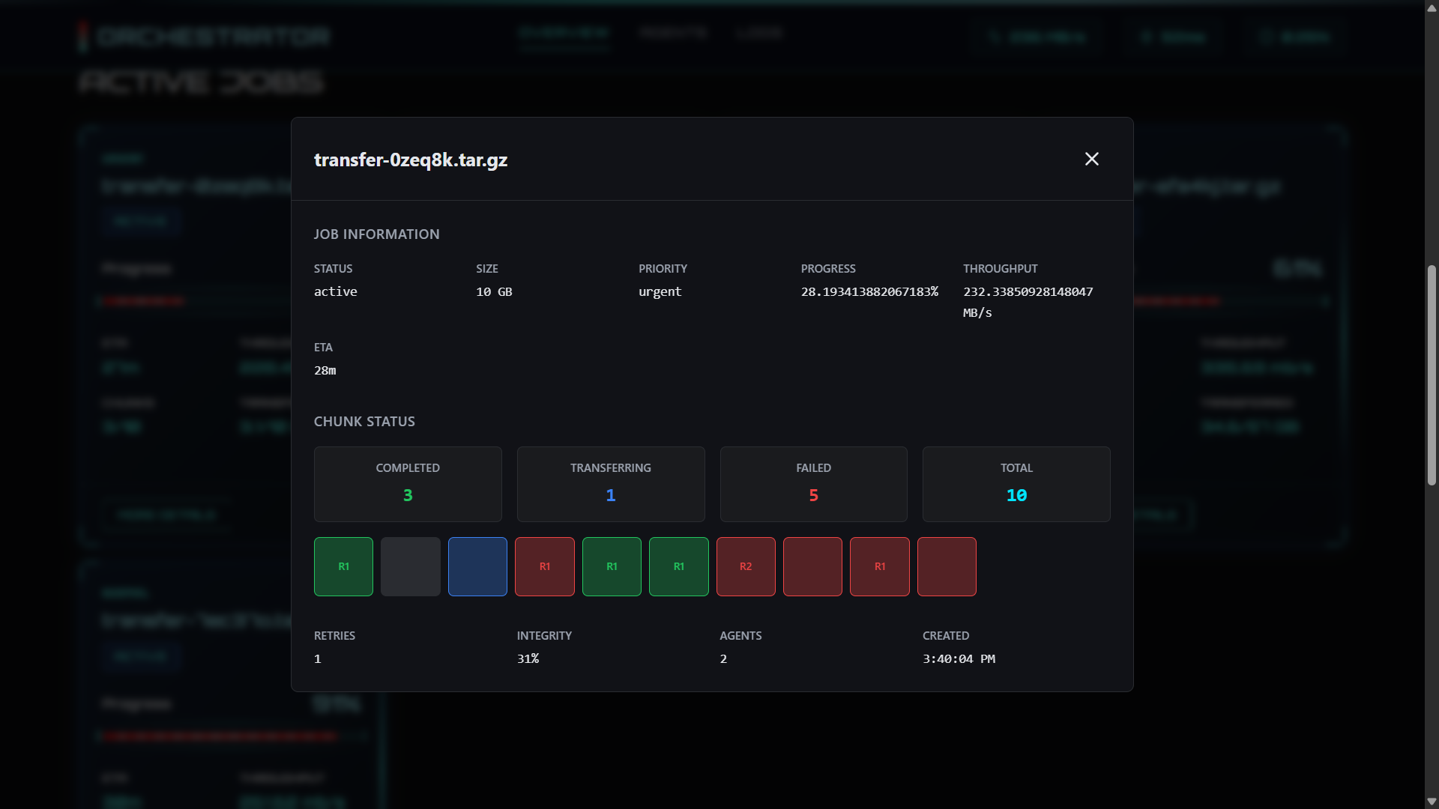Click the dialog title transfer-0zeq8k.tar.gz
Viewport: 1439px width, 809px height.
(x=411, y=160)
